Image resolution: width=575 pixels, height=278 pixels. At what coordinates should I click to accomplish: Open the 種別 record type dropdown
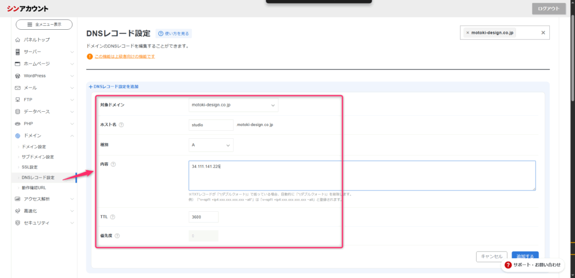tap(211, 145)
